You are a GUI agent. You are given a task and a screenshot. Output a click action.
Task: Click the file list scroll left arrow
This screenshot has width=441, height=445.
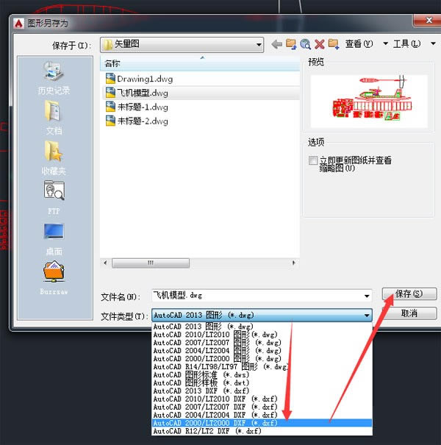(105, 263)
